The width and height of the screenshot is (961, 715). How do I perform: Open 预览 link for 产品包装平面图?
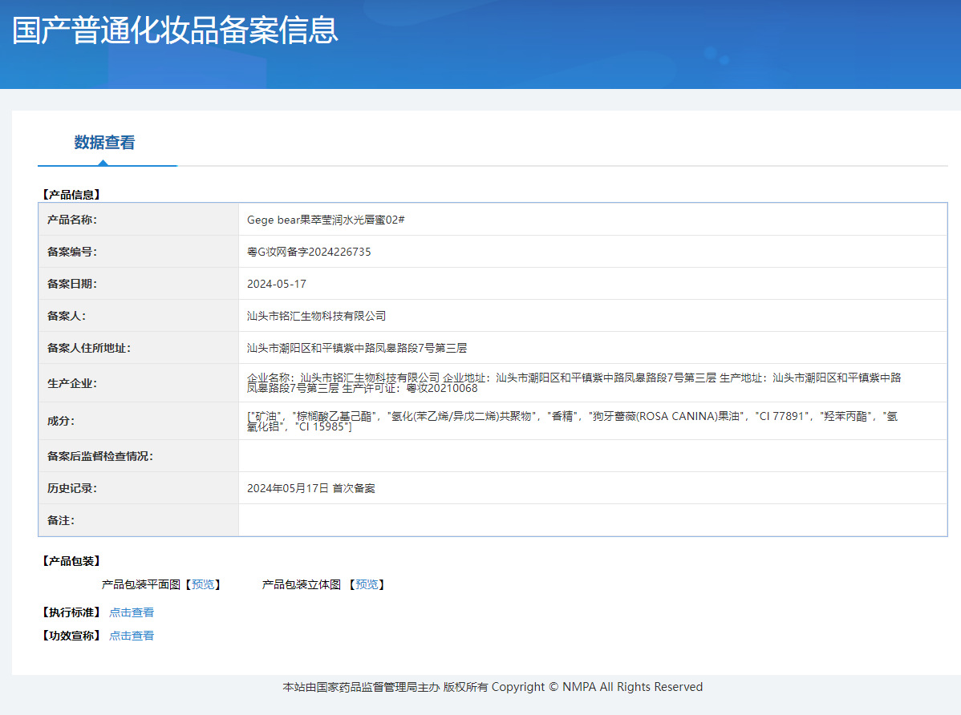[203, 584]
